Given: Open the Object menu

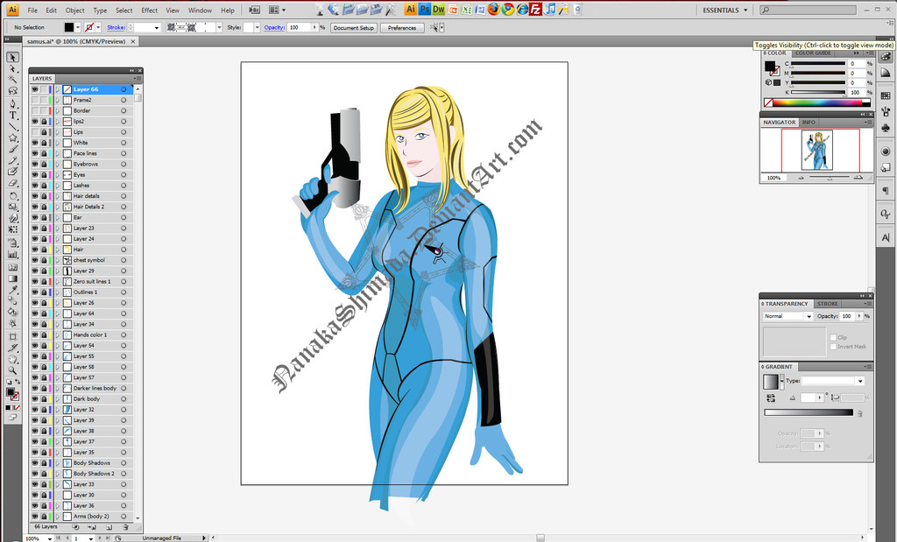Looking at the screenshot, I should (x=75, y=11).
